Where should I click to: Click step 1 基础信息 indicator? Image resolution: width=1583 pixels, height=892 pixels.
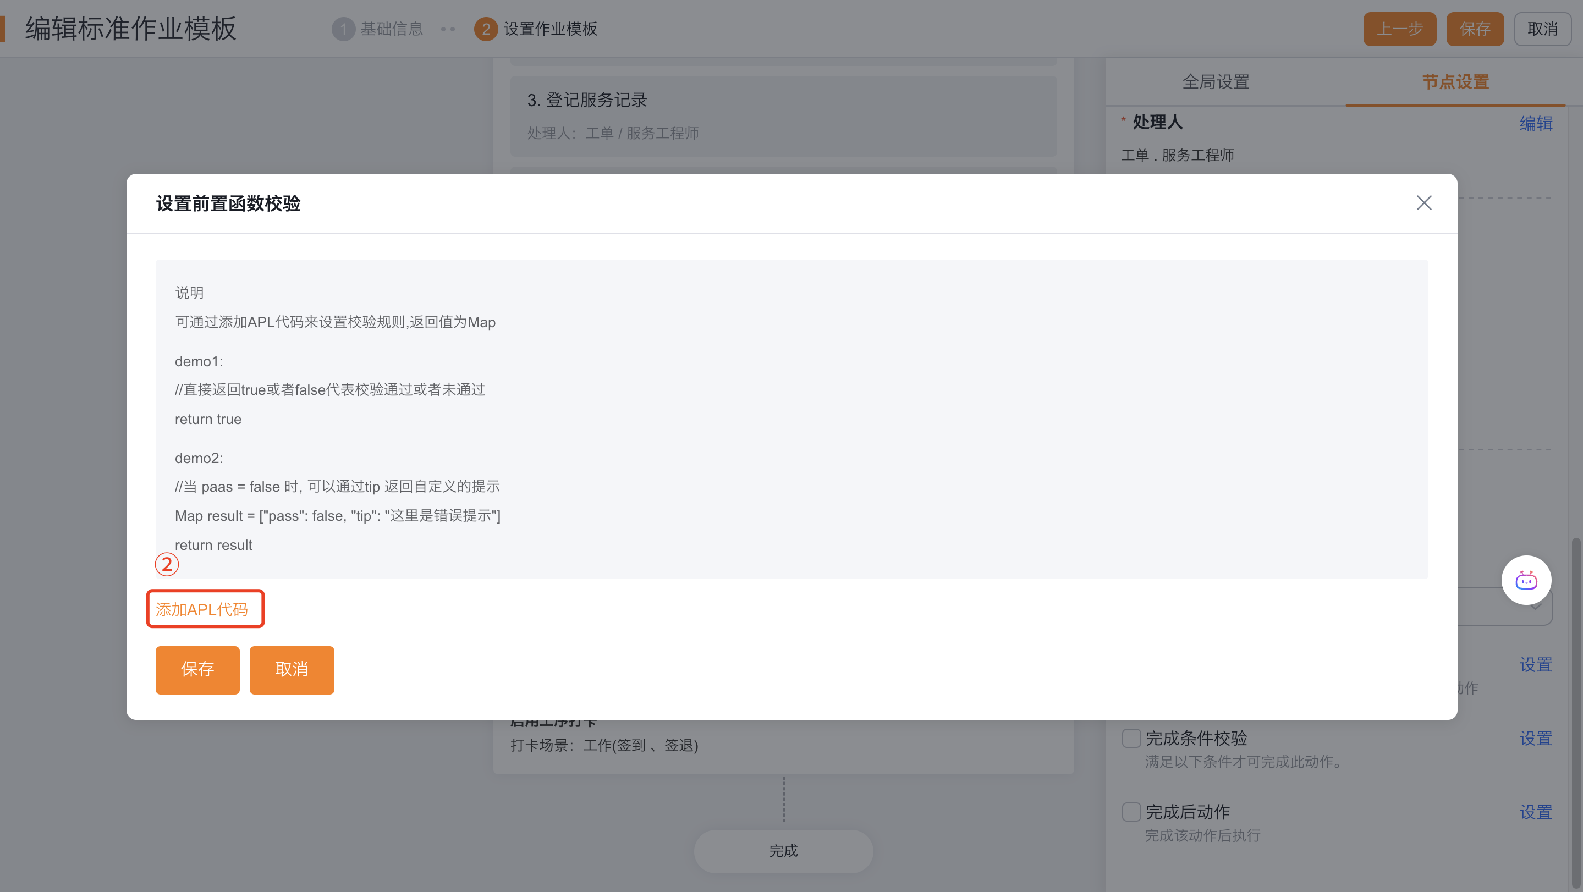tap(378, 29)
